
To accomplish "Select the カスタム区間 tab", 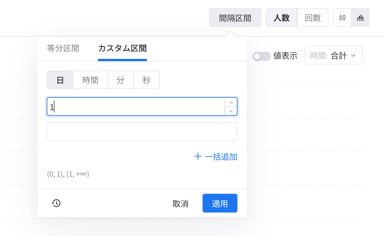I will (122, 49).
